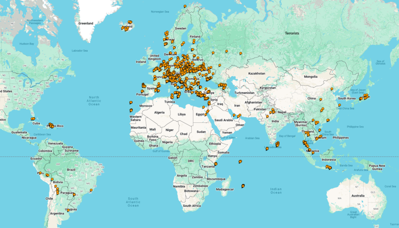Open the easternmost marker in Russia
The height and width of the screenshot is (228, 399).
coord(240,53)
